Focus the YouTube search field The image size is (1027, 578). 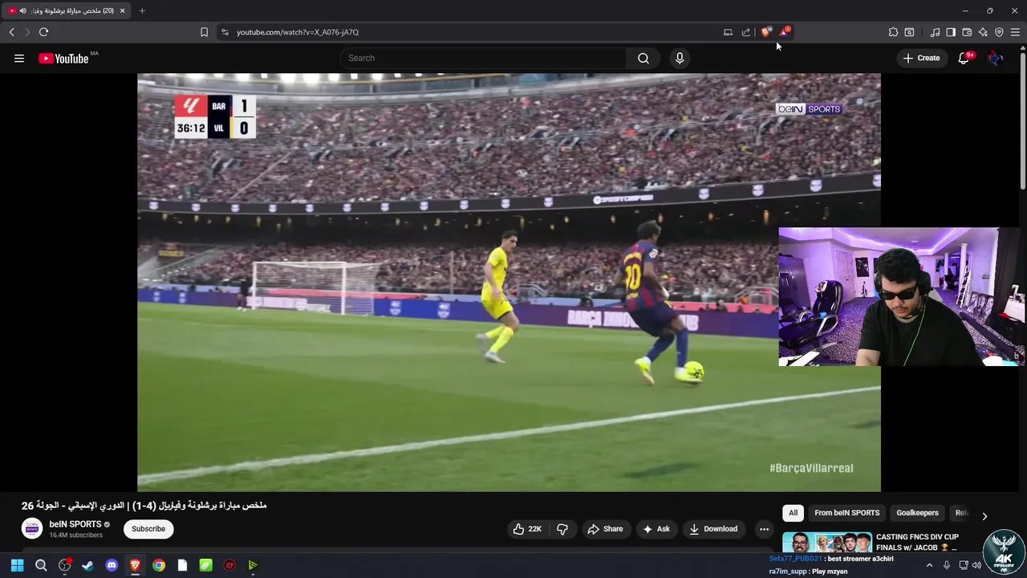pyautogui.click(x=483, y=58)
